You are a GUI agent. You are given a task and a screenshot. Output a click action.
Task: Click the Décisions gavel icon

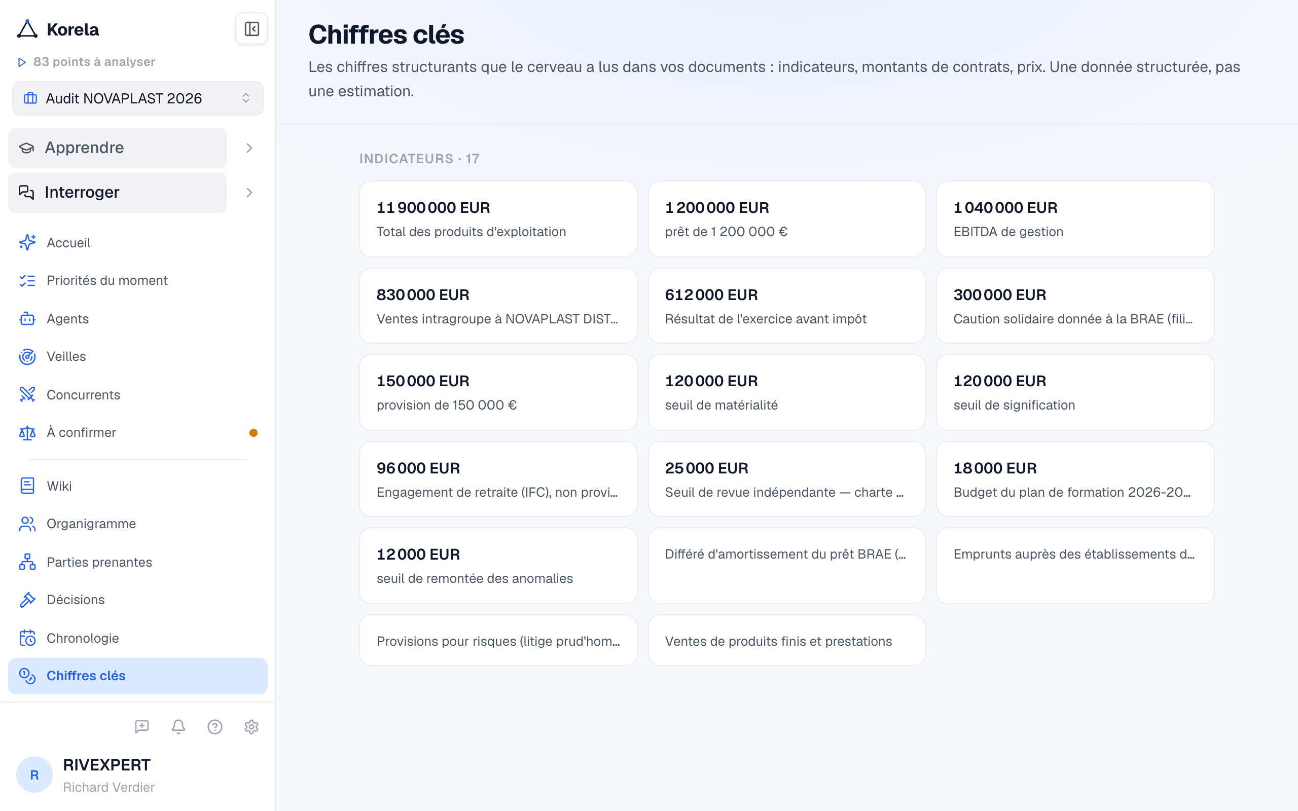27,600
